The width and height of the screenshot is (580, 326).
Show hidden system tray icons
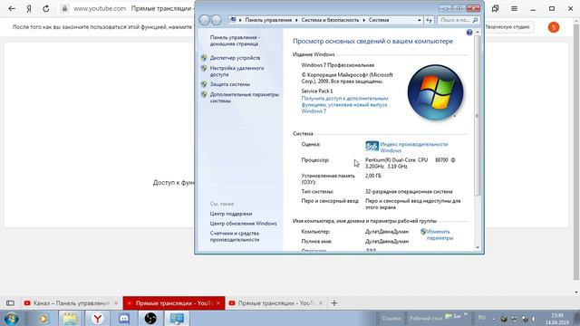click(x=493, y=319)
